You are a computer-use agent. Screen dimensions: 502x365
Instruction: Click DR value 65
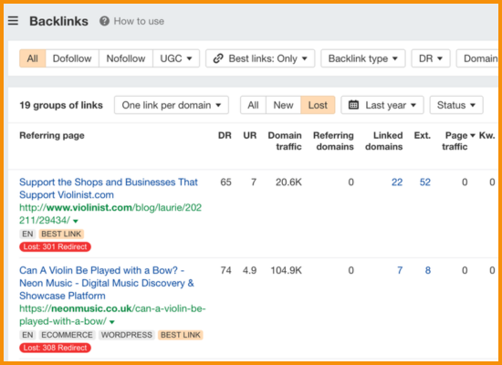225,182
